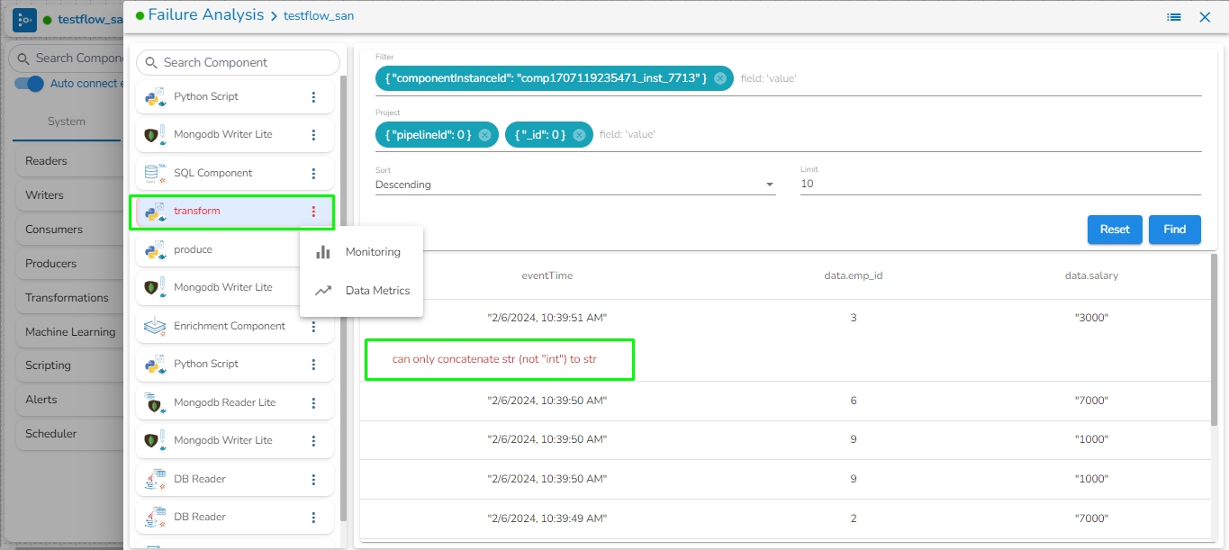This screenshot has width=1229, height=550.
Task: Remove the pipelineId project chip
Action: [484, 134]
